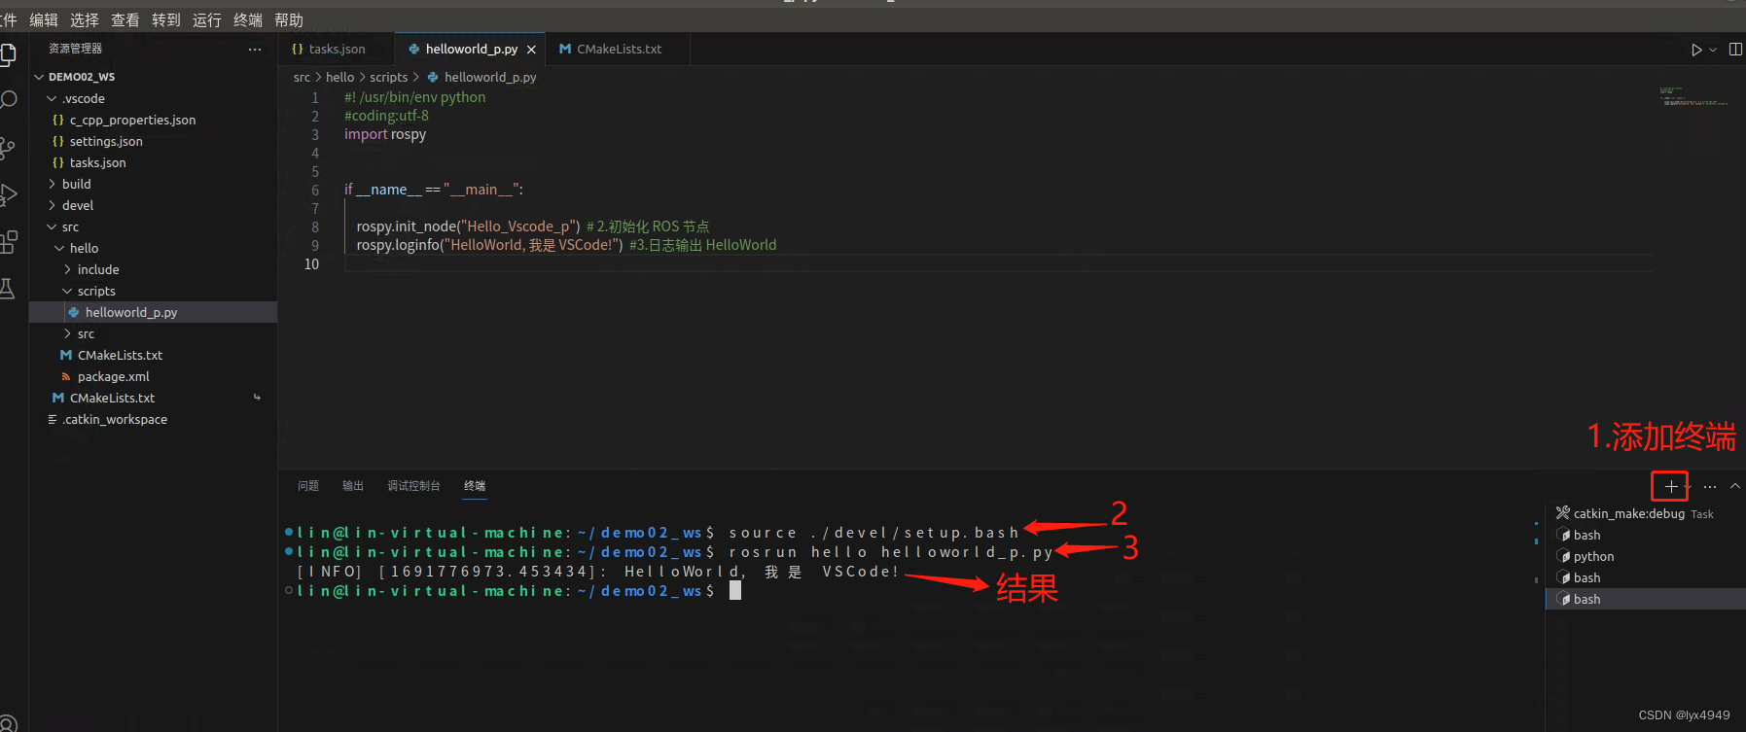
Task: Open the 运行 menu
Action: (x=207, y=19)
